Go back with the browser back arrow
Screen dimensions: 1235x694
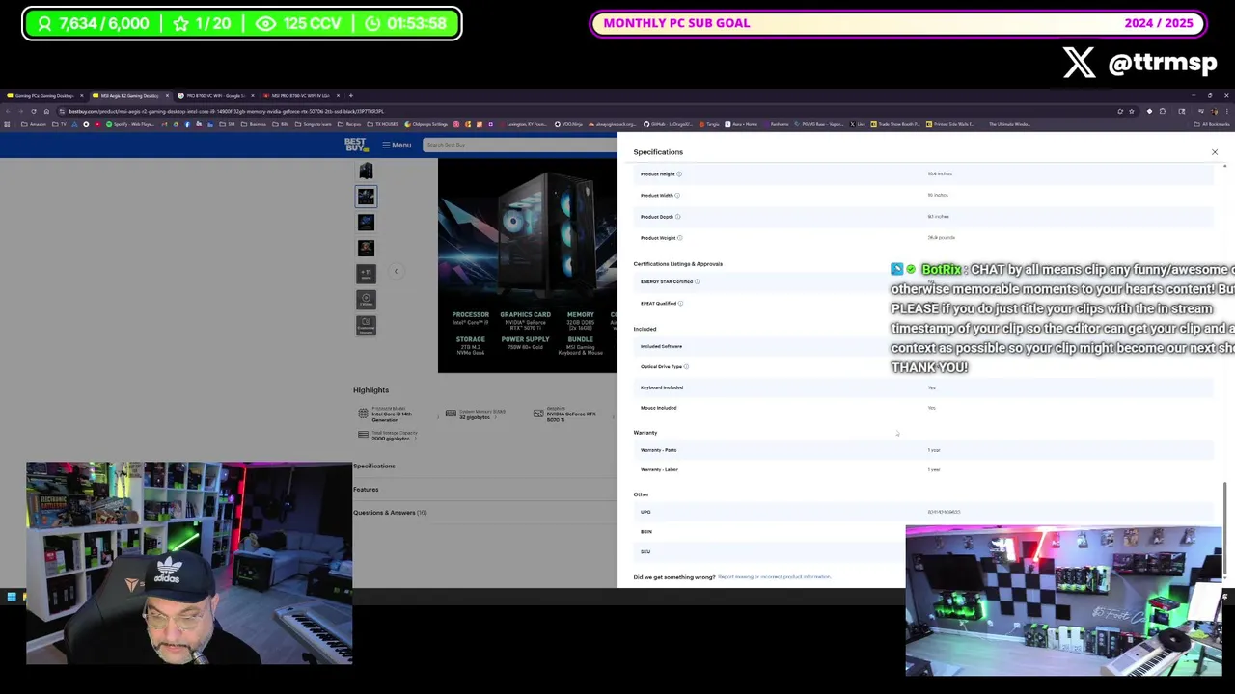coord(8,111)
